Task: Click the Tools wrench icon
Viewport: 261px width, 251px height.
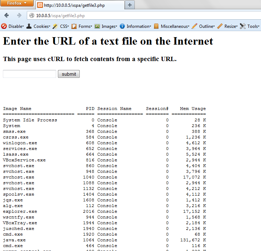Action: point(243,26)
